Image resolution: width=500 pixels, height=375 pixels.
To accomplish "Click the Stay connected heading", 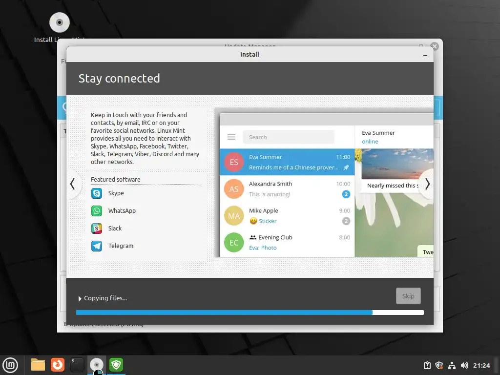I will [119, 79].
